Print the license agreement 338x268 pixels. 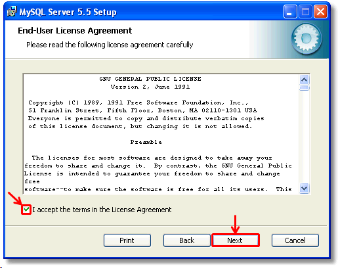coord(127,240)
